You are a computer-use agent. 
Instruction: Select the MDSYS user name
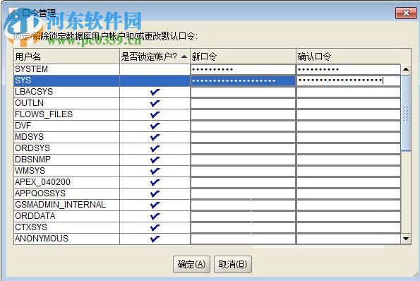tap(30, 137)
